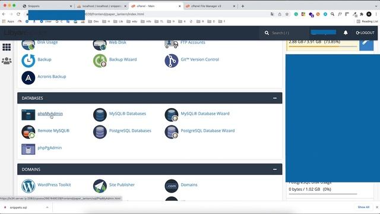The width and height of the screenshot is (380, 214).
Task: Click the disk usage 73.85% progress bar
Action: coord(323,46)
